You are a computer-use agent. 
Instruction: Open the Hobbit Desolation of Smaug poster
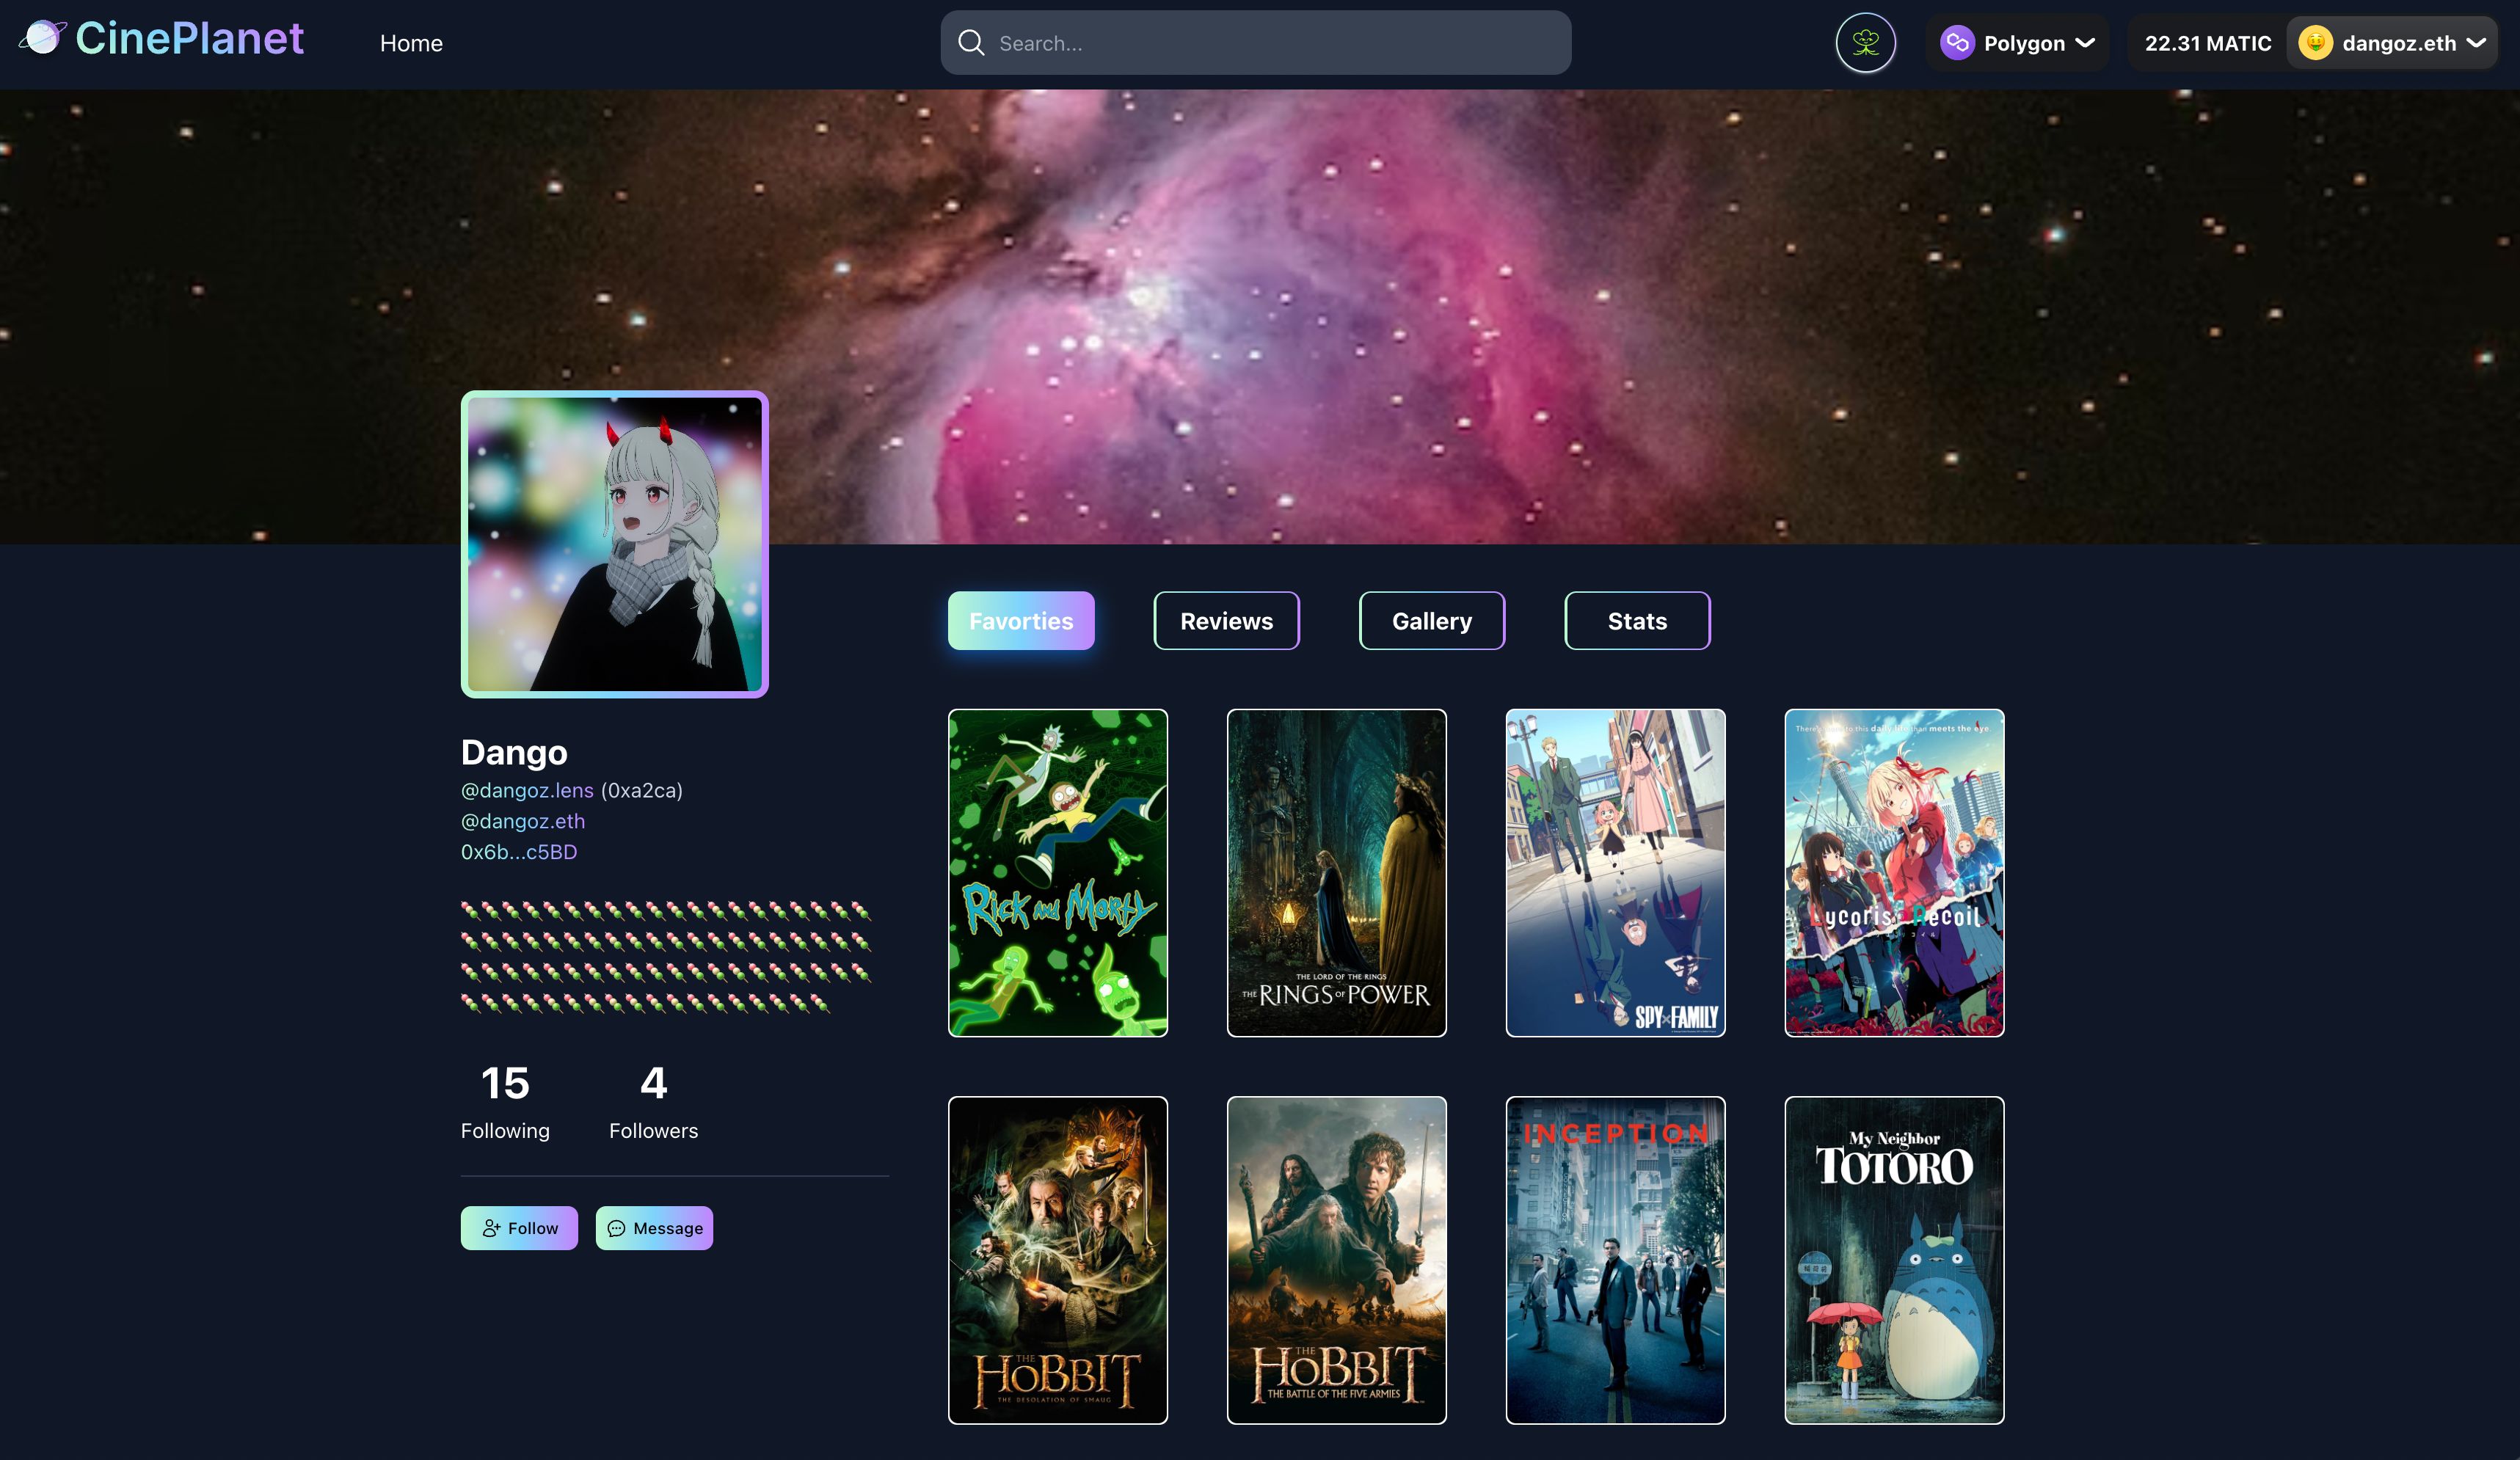tap(1057, 1260)
